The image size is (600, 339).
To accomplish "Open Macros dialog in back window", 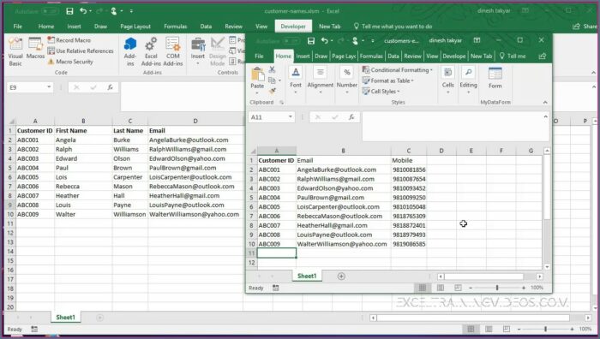I will pyautogui.click(x=35, y=49).
